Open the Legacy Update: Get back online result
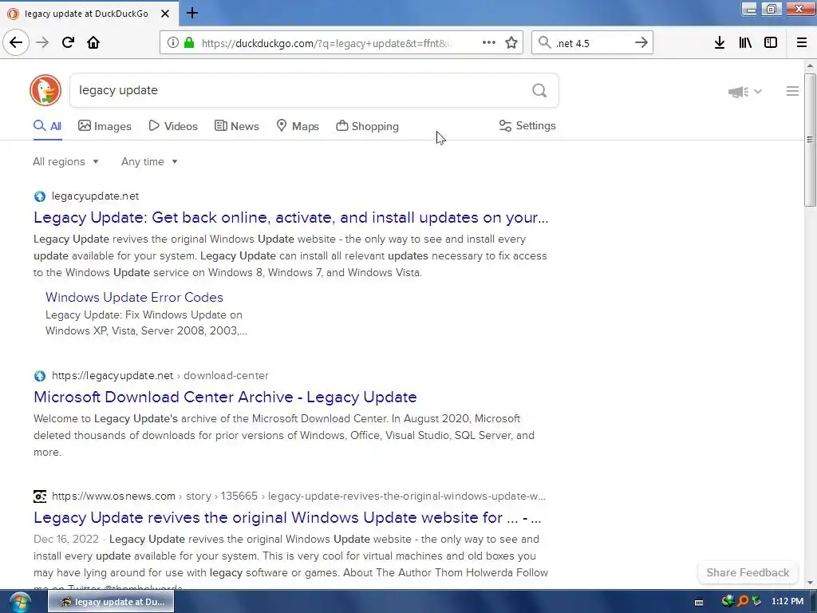This screenshot has width=817, height=613. [x=290, y=217]
